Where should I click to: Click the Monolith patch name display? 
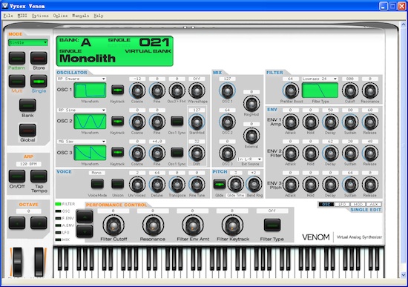[88, 59]
